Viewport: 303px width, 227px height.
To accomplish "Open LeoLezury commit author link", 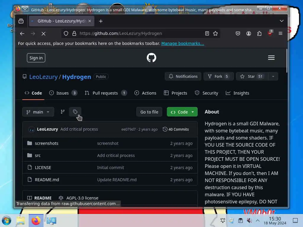I will pos(47,129).
